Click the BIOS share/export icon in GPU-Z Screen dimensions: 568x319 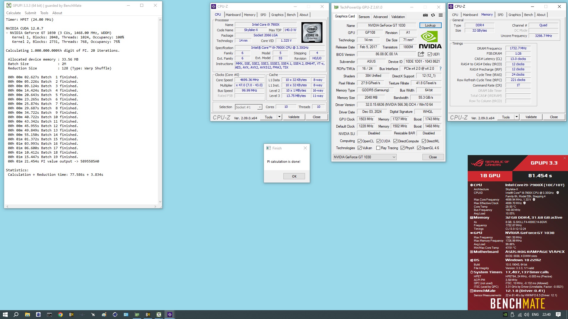(421, 54)
